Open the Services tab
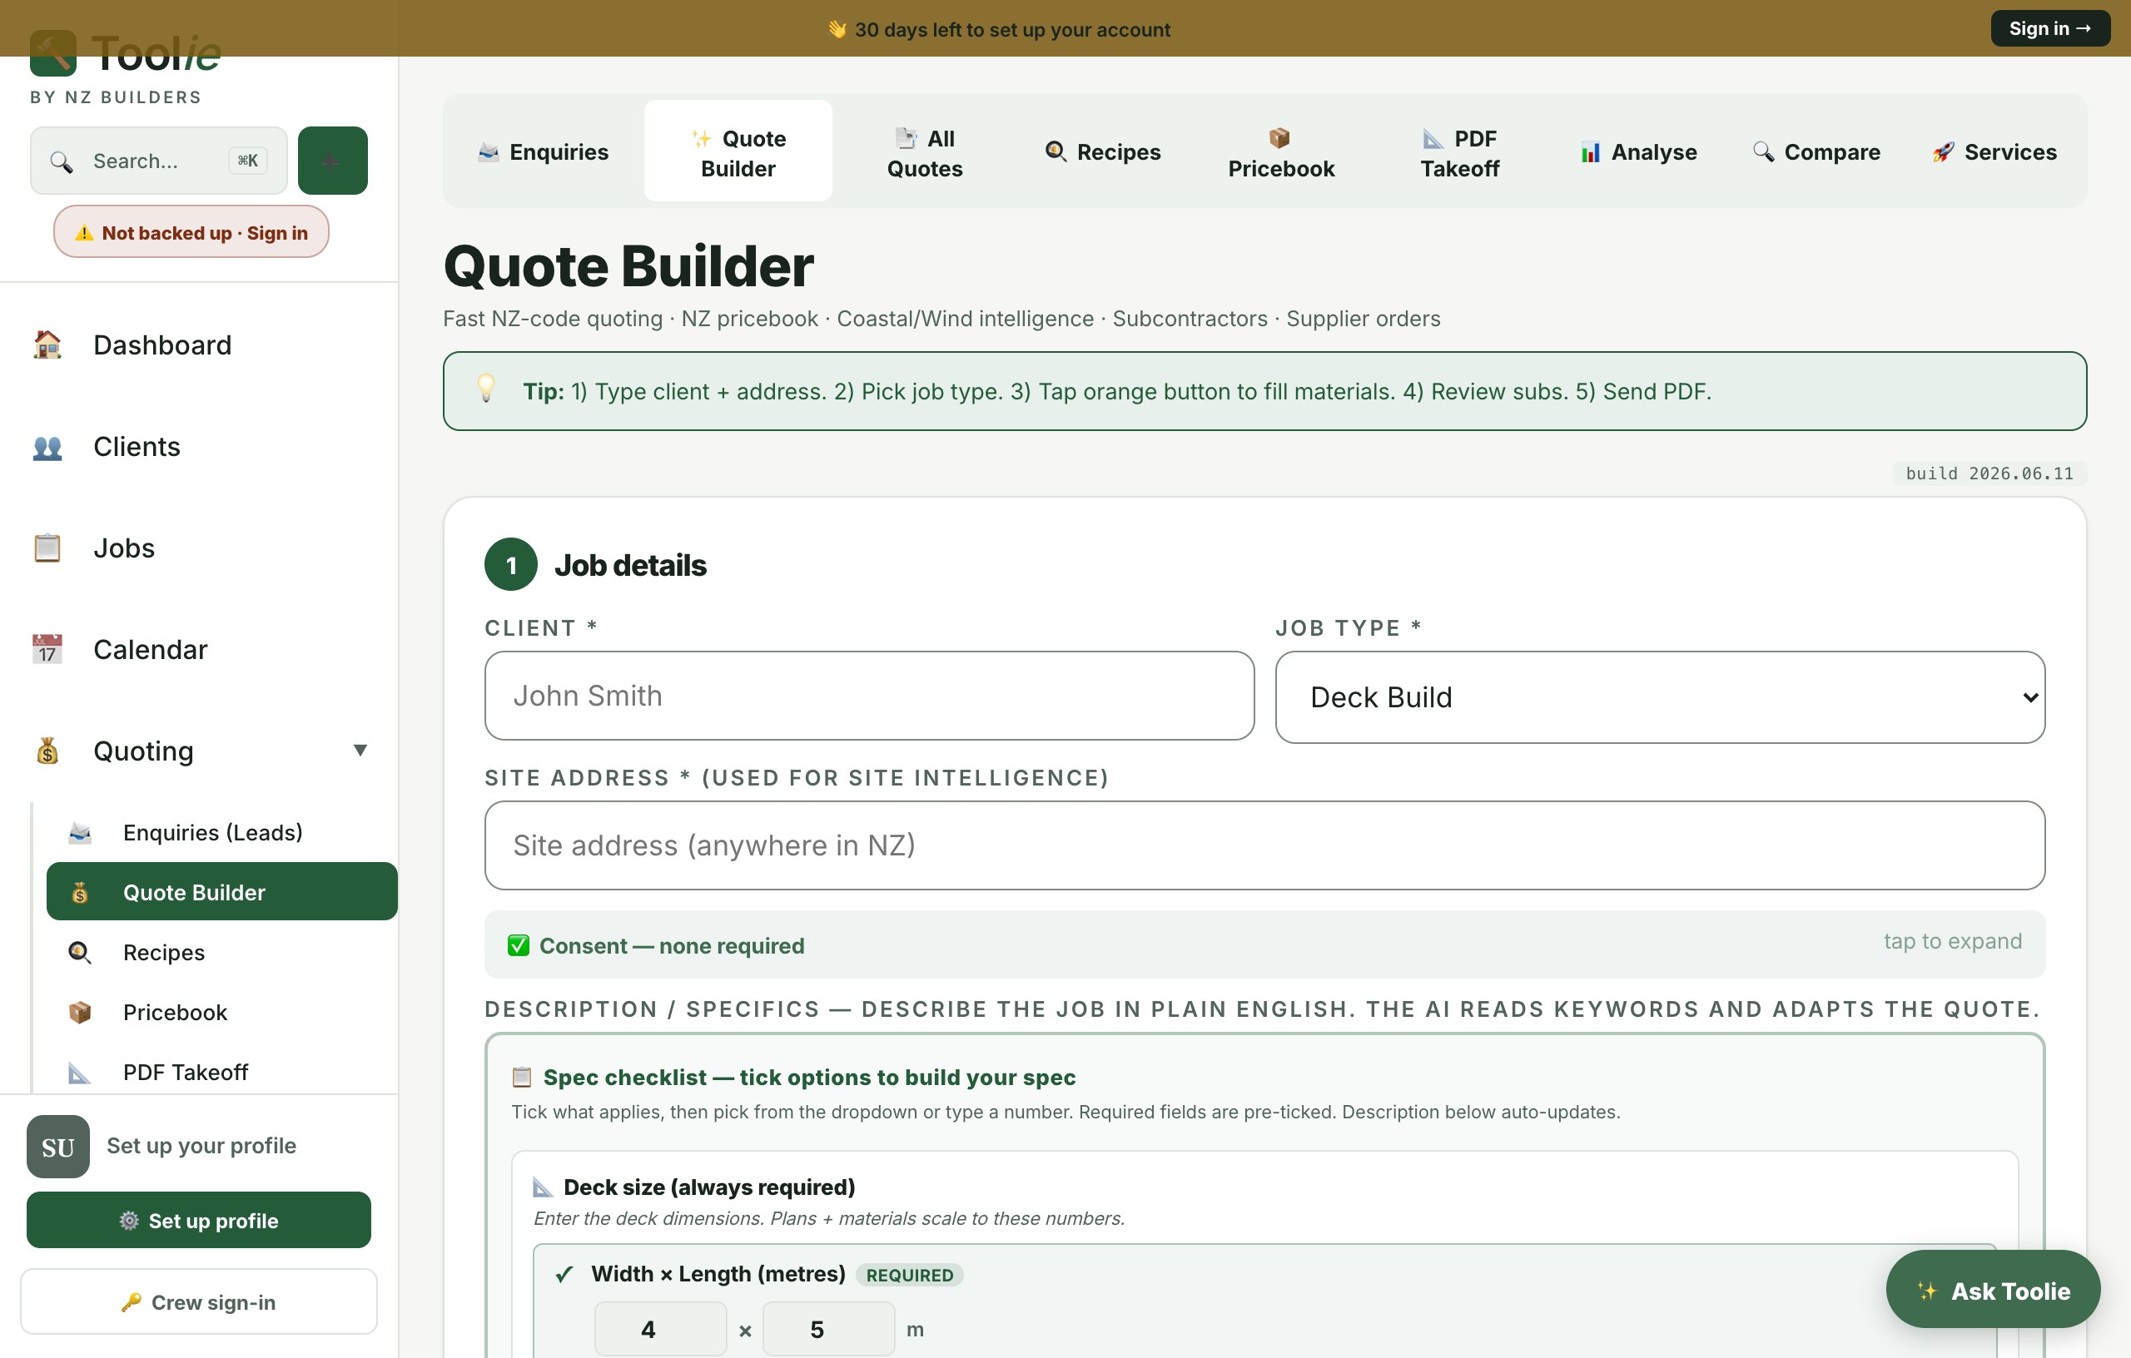The height and width of the screenshot is (1358, 2131). pyautogui.click(x=1994, y=151)
